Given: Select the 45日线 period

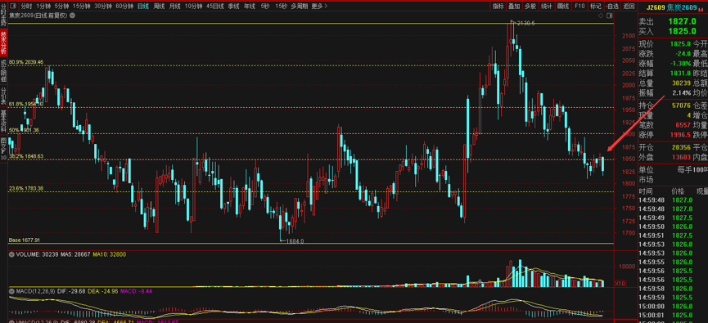Looking at the screenshot, I should [x=215, y=7].
